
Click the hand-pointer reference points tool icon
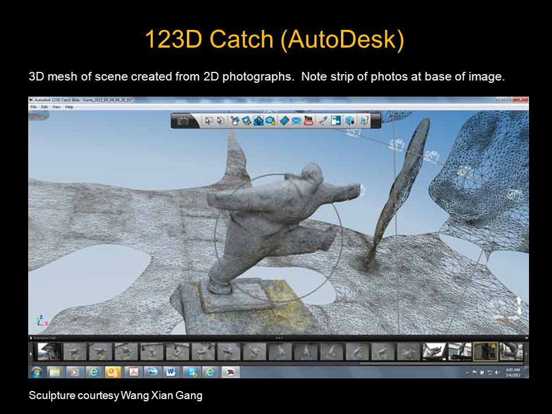[235, 121]
